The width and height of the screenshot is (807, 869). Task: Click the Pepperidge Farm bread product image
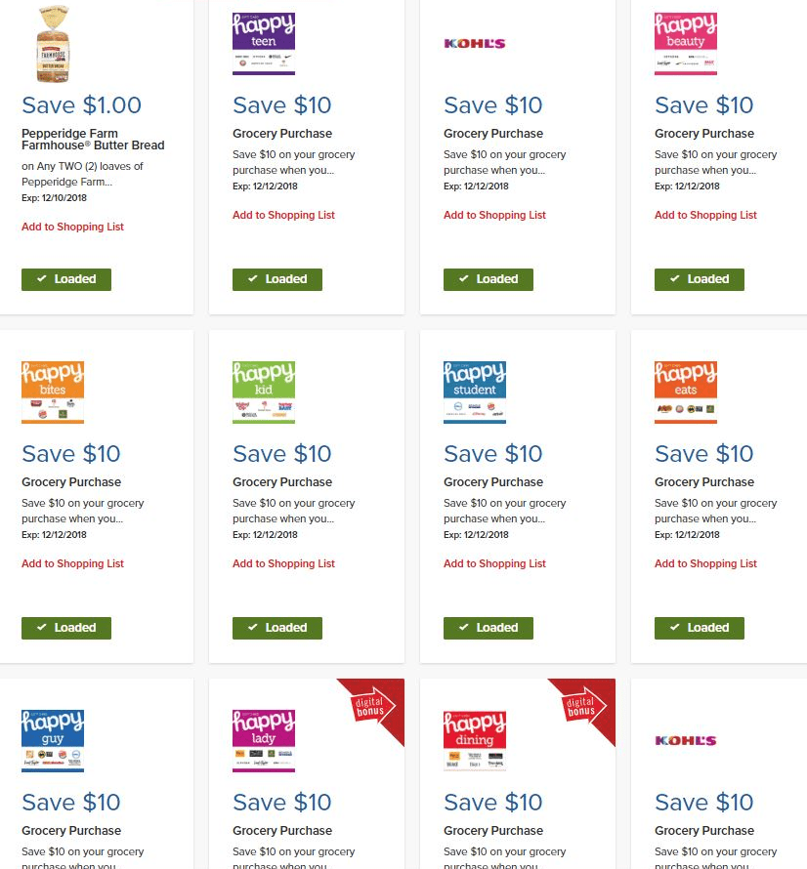pyautogui.click(x=53, y=44)
